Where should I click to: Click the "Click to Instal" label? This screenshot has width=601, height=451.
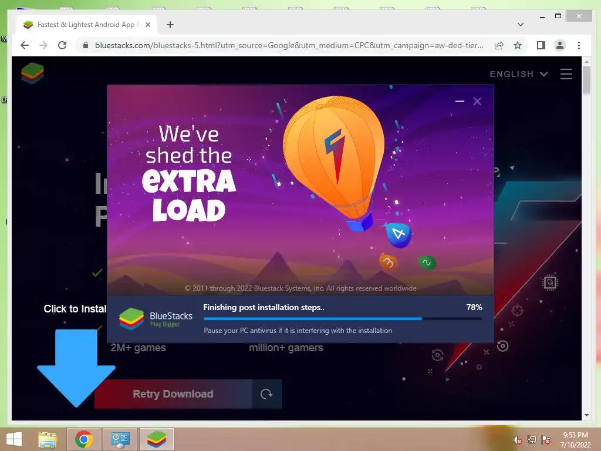[75, 309]
